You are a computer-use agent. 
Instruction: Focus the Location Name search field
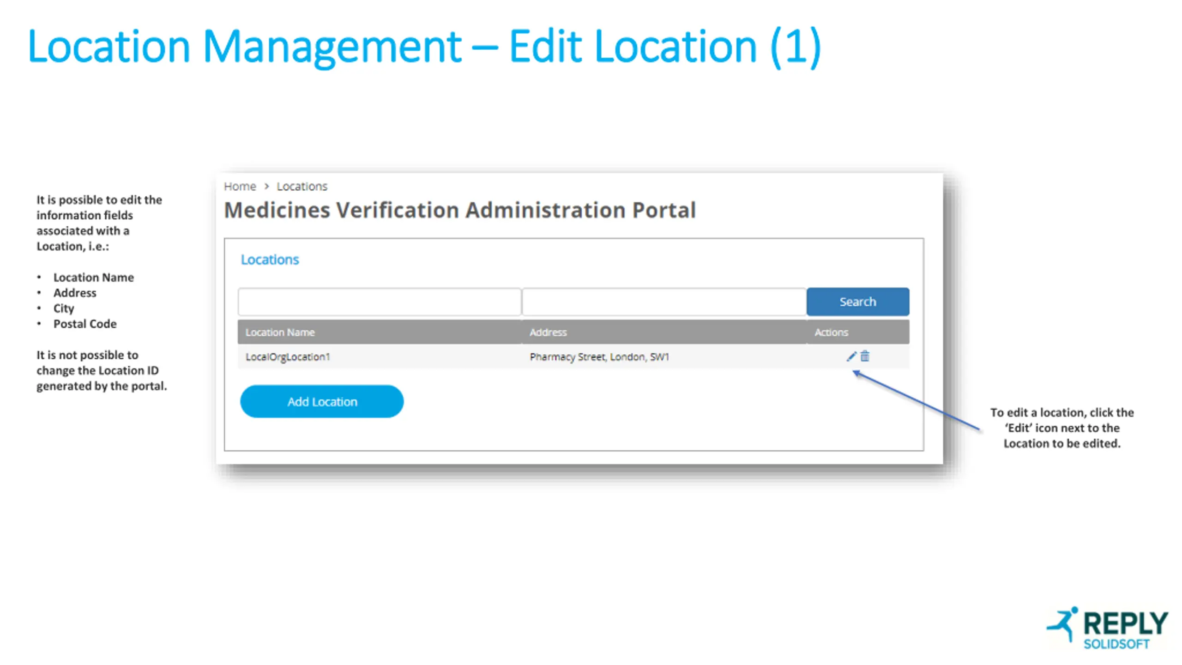380,302
